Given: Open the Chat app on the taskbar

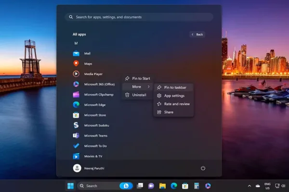Looking at the screenshot, I should 151,186.
